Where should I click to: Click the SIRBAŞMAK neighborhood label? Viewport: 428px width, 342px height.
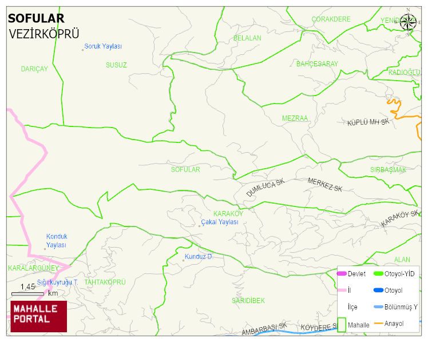tap(388, 170)
